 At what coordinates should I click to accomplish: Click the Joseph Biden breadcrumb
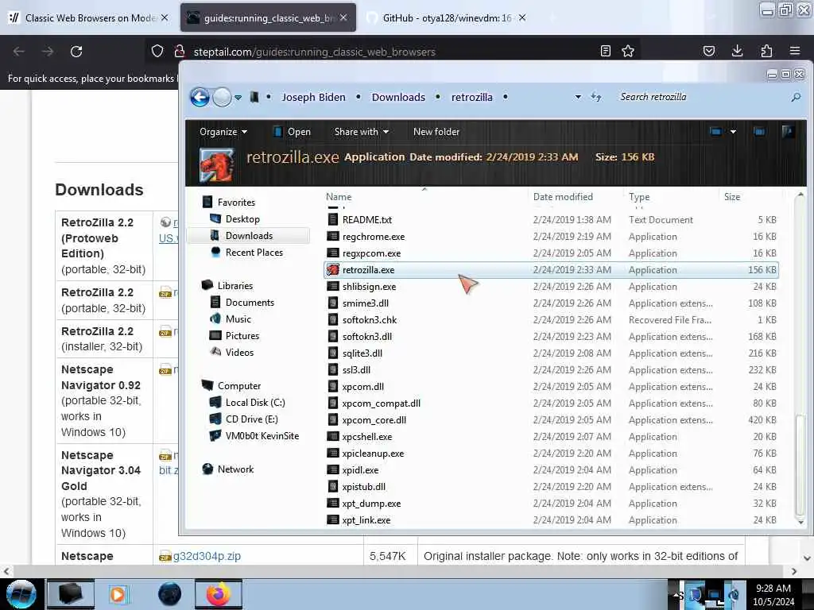(313, 97)
